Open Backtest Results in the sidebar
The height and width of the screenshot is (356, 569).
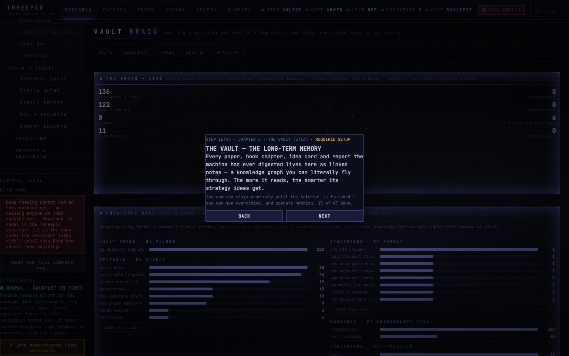[x=47, y=32]
